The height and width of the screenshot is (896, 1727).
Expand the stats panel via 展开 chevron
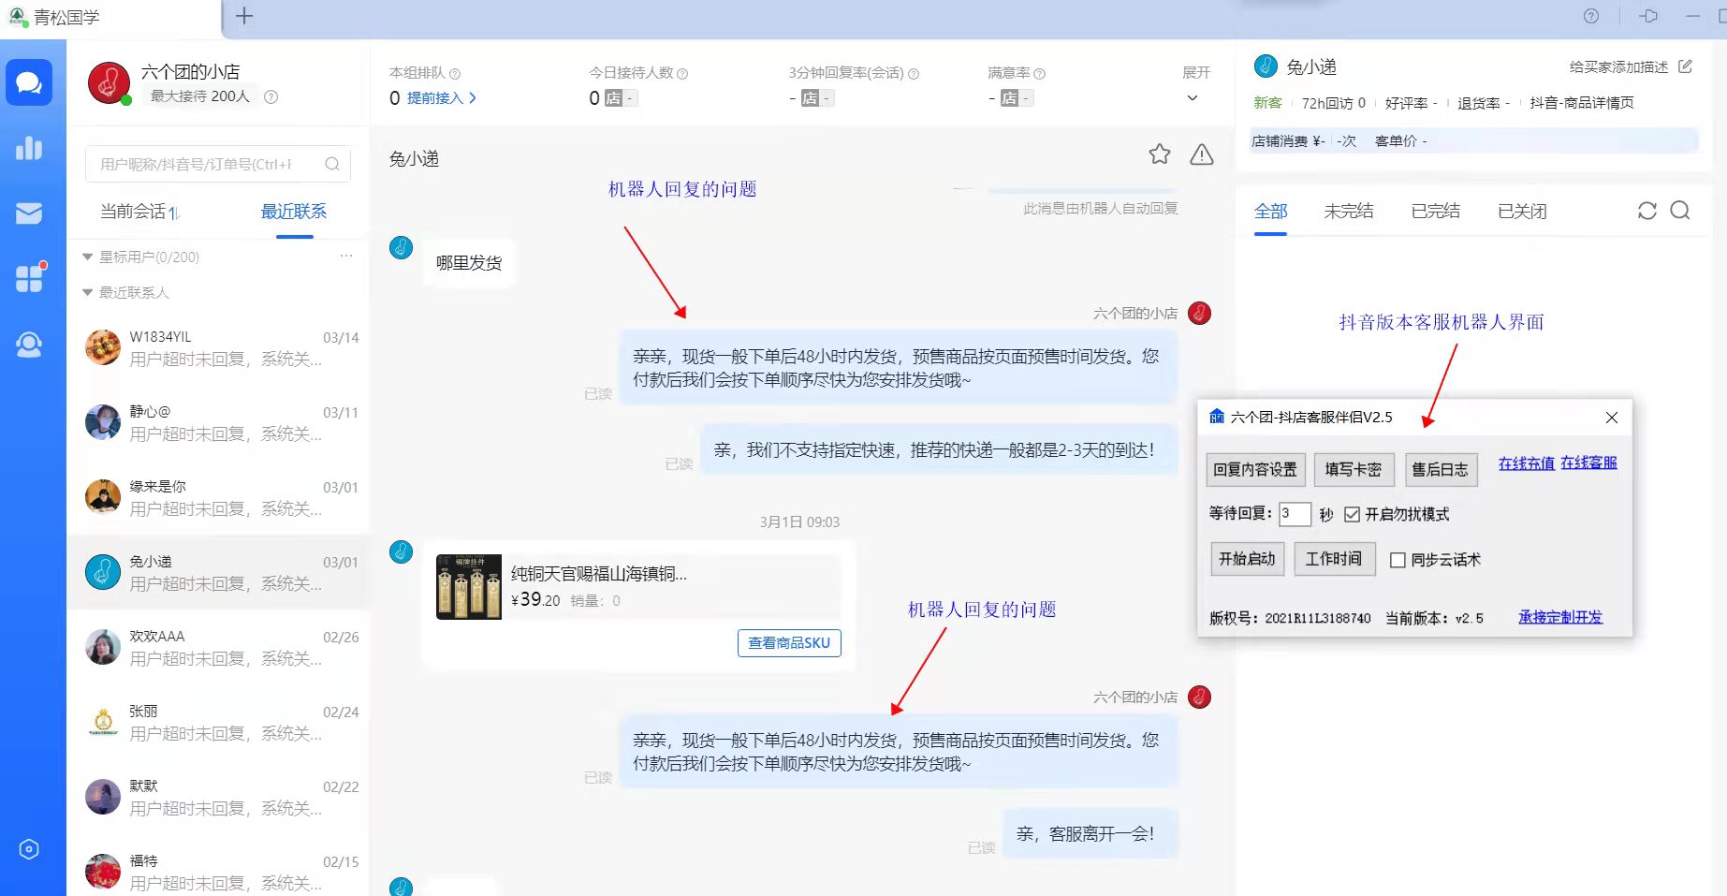(x=1193, y=97)
